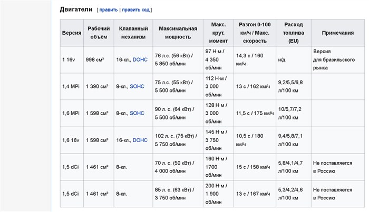Click 'Версия для бразильского рынка' note cell
This screenshot has width=369, height=212.
(x=338, y=59)
